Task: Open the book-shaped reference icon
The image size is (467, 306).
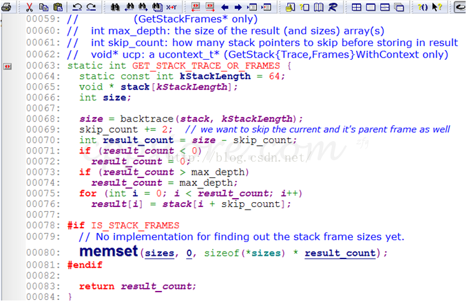Action: click(318, 8)
